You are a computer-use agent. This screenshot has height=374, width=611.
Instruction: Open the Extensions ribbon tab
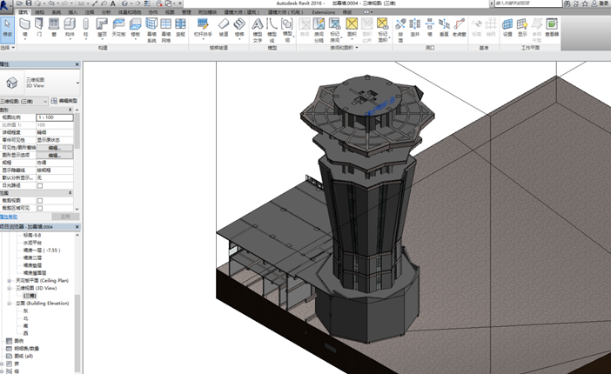point(323,13)
